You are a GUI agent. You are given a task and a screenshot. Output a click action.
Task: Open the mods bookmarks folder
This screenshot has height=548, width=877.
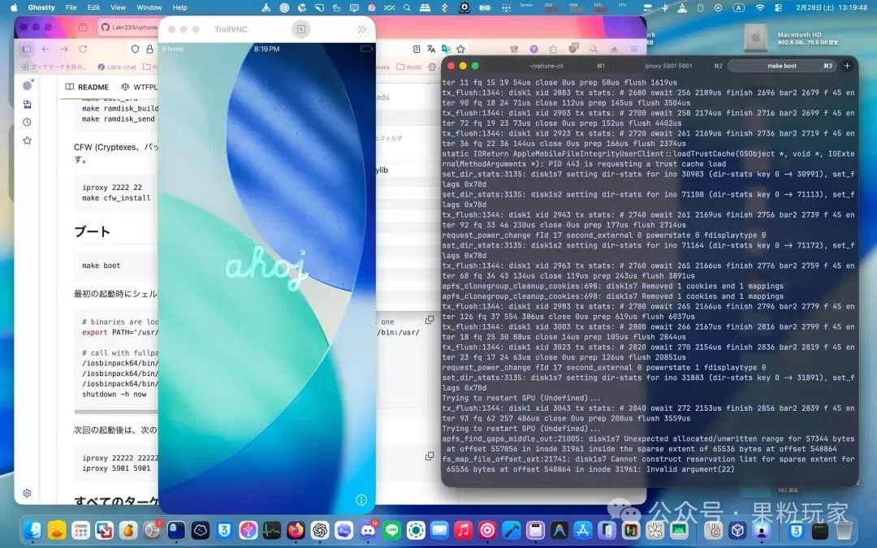[x=409, y=67]
